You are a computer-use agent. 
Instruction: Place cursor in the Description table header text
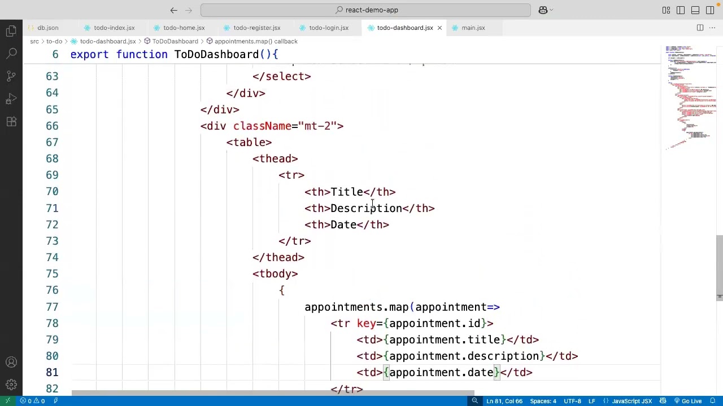(366, 209)
